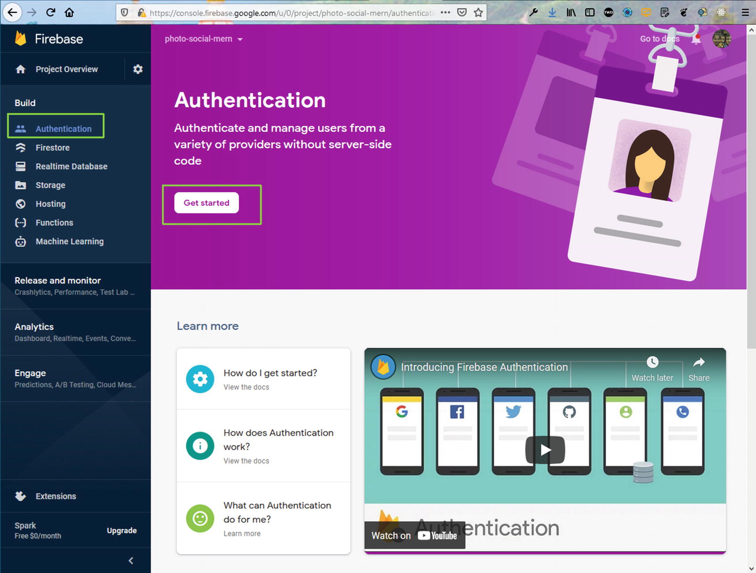This screenshot has height=573, width=756.
Task: Bookmark this page with star icon
Action: 478,13
